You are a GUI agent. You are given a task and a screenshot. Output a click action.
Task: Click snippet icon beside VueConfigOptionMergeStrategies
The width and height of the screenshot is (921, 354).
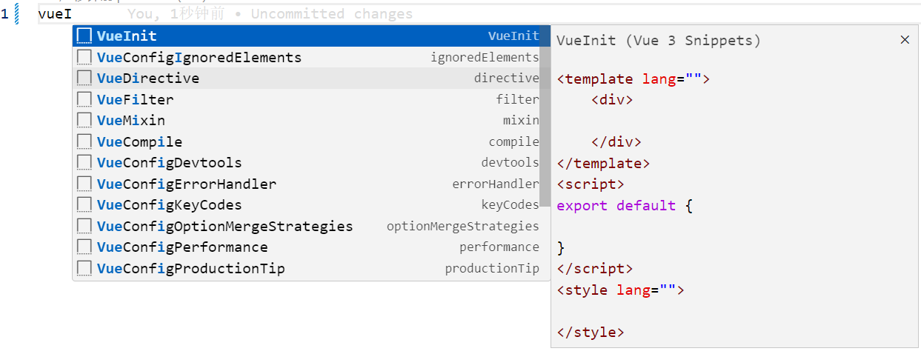[84, 226]
